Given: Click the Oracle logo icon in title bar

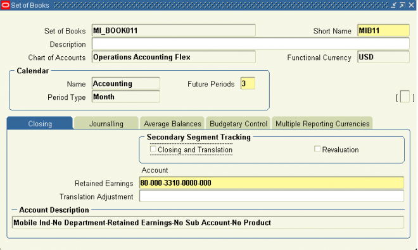Looking at the screenshot, I should coord(5,5).
